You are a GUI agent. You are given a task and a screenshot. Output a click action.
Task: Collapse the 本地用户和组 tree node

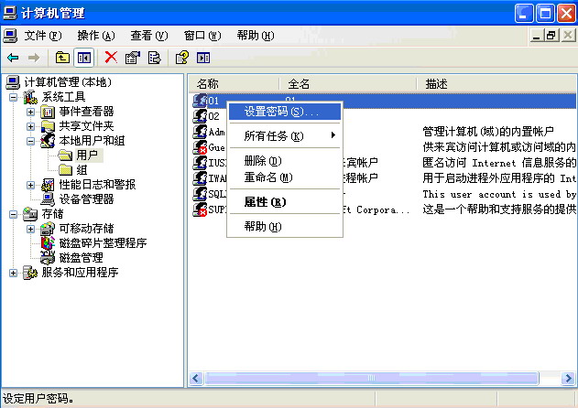(30, 141)
